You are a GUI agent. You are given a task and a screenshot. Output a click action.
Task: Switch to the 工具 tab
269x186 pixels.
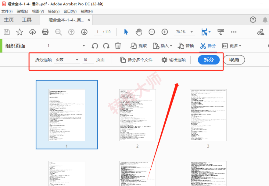27,20
